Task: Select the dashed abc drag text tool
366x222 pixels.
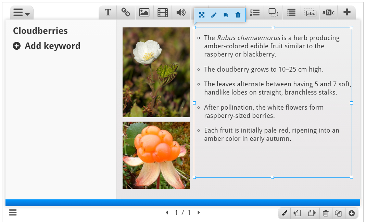Action: tap(310, 12)
